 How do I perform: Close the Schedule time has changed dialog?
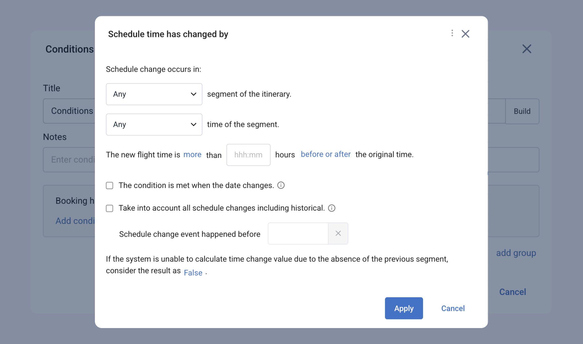click(465, 34)
